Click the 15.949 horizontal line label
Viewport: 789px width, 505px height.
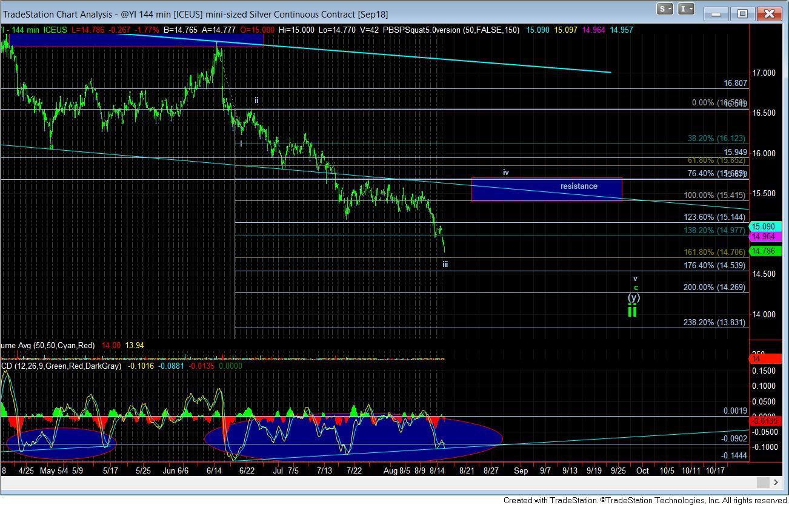coord(734,152)
